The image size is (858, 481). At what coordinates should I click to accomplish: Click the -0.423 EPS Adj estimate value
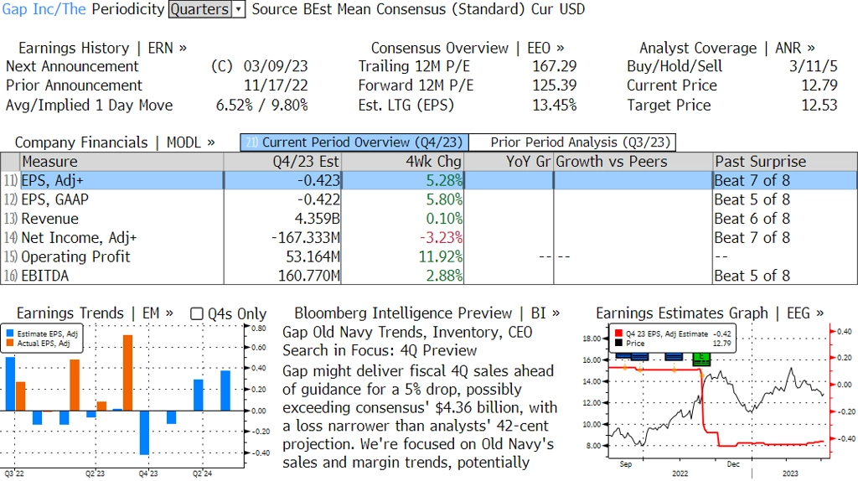coord(318,180)
